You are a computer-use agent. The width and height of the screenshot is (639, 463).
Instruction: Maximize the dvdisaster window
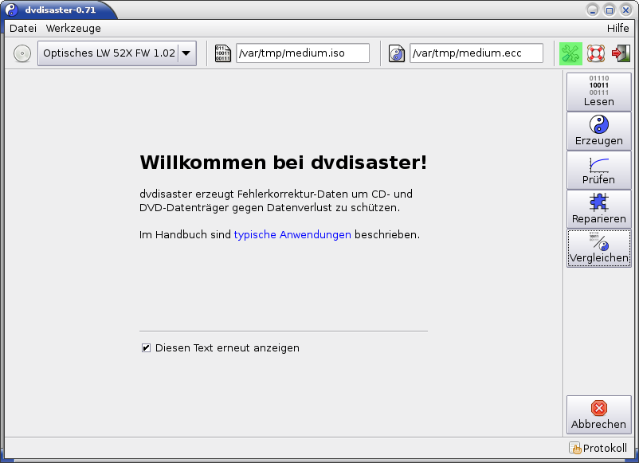[610, 10]
